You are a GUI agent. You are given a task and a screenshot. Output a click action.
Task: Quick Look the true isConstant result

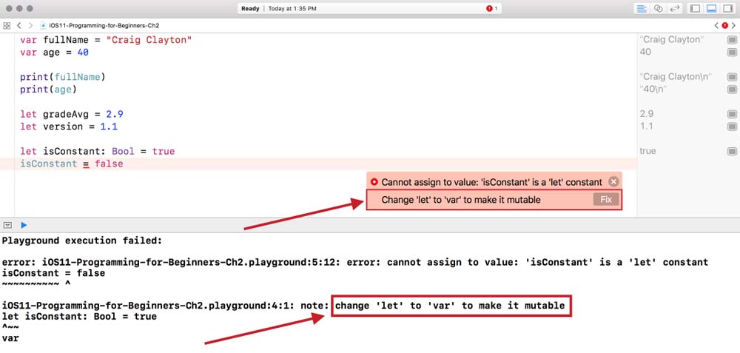732,151
